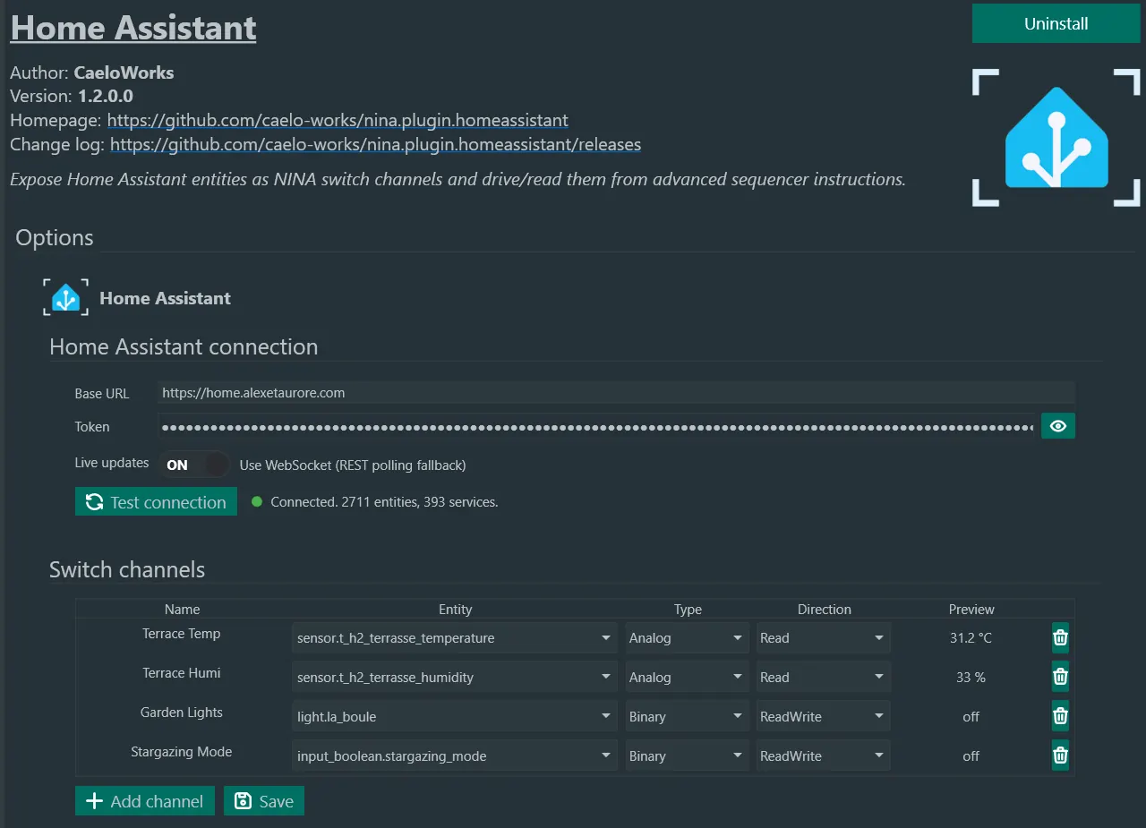Open Type dropdown for Garden Lights
Viewport: 1146px width, 828px height.
688,717
